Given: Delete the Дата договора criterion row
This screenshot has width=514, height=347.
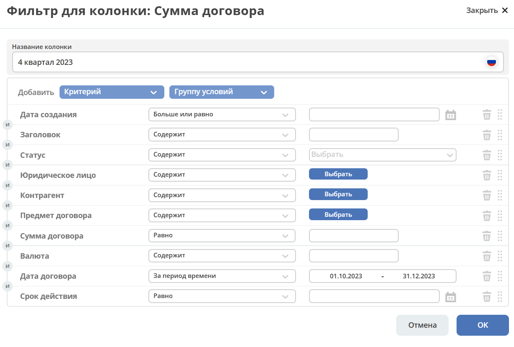Looking at the screenshot, I should (487, 276).
